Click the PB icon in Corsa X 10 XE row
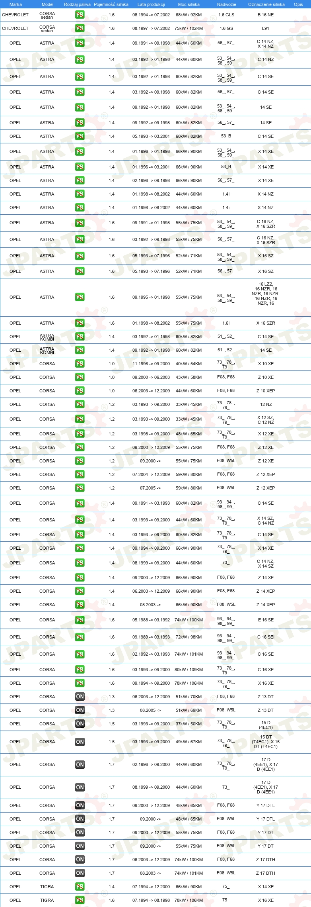Viewport: 311px width, 907px height. click(80, 364)
